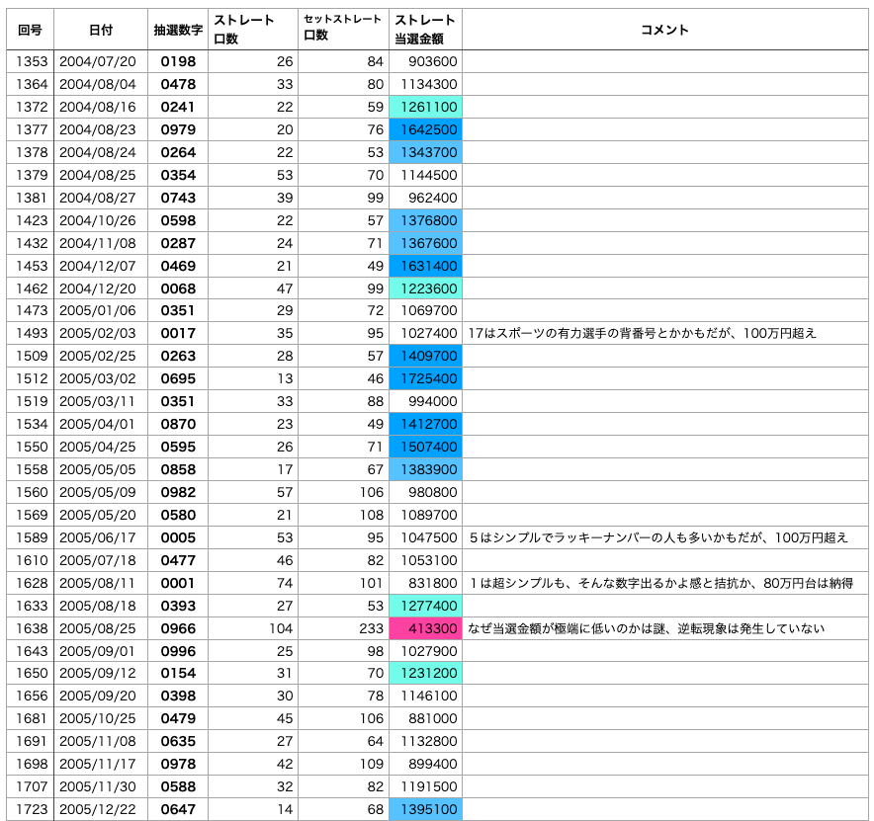Click the pink cell 413300
Screen dimensions: 874x821
[425, 628]
